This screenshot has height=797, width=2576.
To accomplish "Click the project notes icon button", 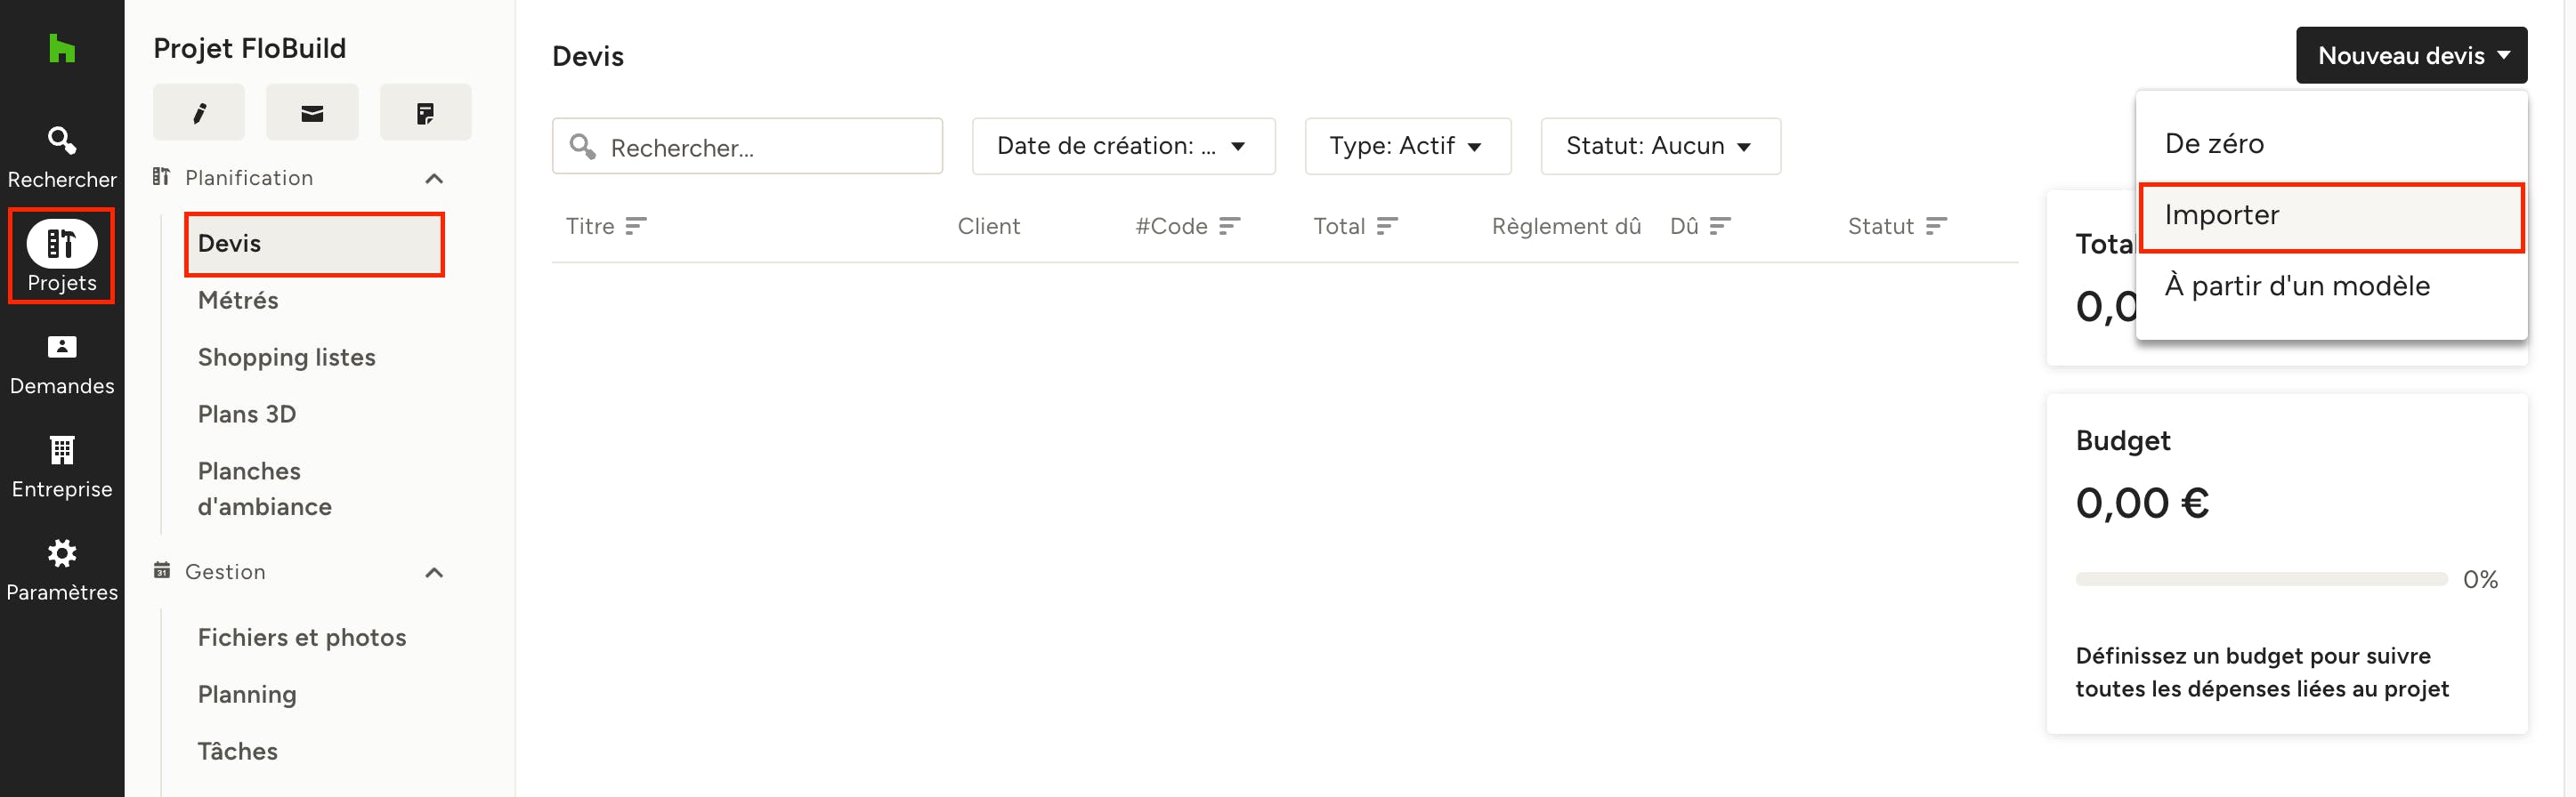I will [425, 113].
